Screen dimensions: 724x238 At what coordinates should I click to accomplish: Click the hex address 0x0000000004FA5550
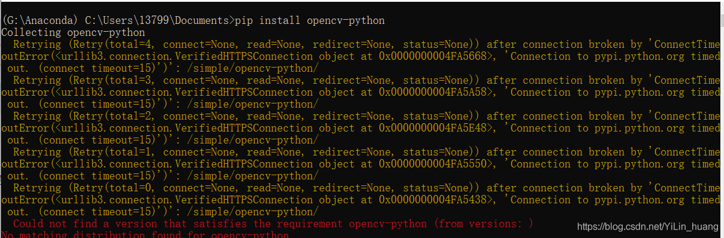point(433,164)
